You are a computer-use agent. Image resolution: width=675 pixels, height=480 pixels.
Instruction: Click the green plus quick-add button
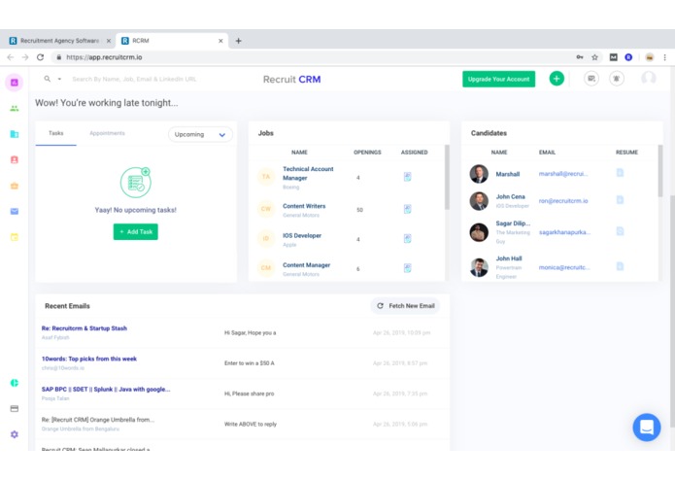(x=557, y=79)
